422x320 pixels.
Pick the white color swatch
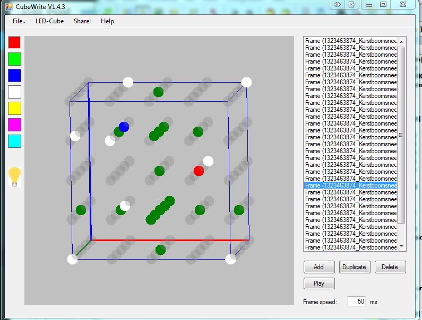14,92
